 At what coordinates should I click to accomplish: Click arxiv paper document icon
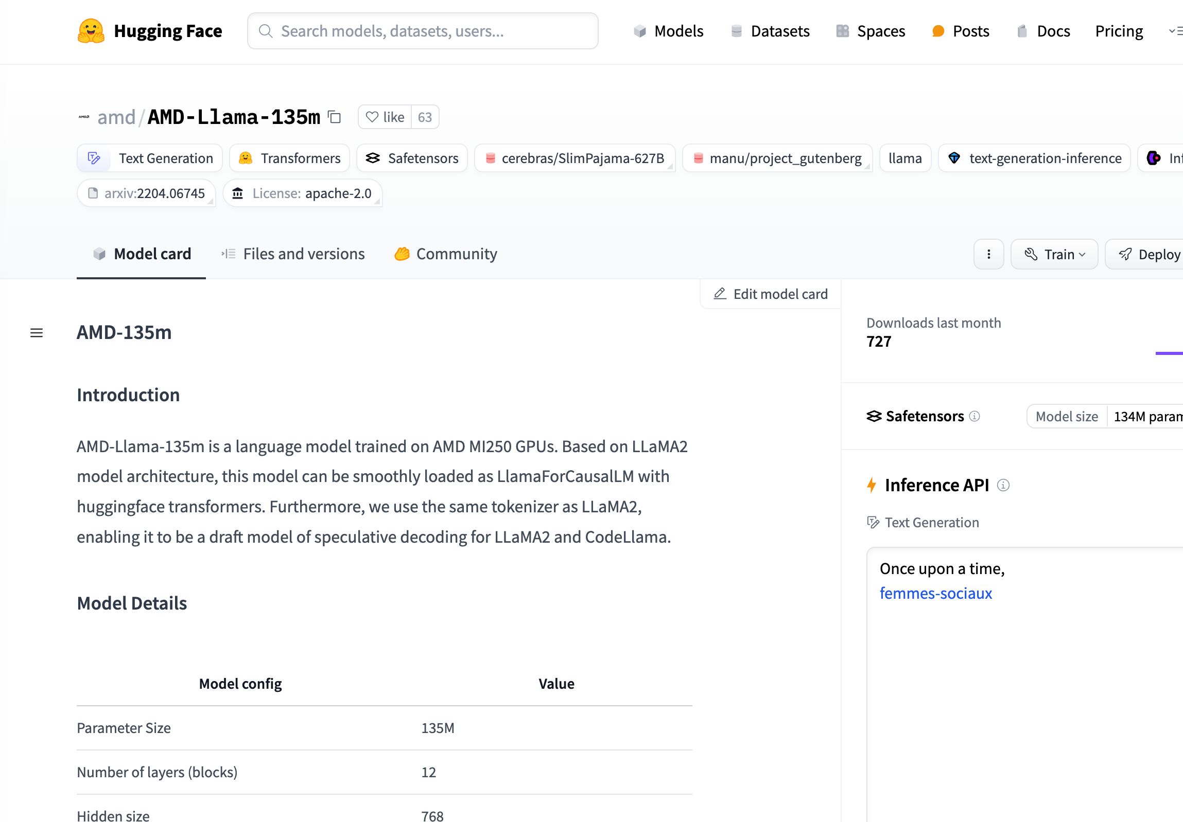coord(93,193)
